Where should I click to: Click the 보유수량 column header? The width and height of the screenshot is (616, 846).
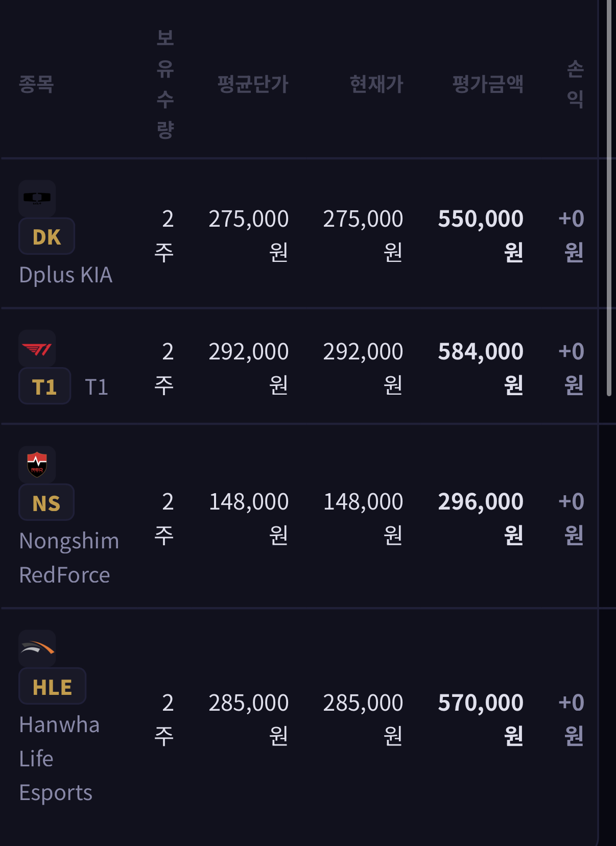pos(165,84)
